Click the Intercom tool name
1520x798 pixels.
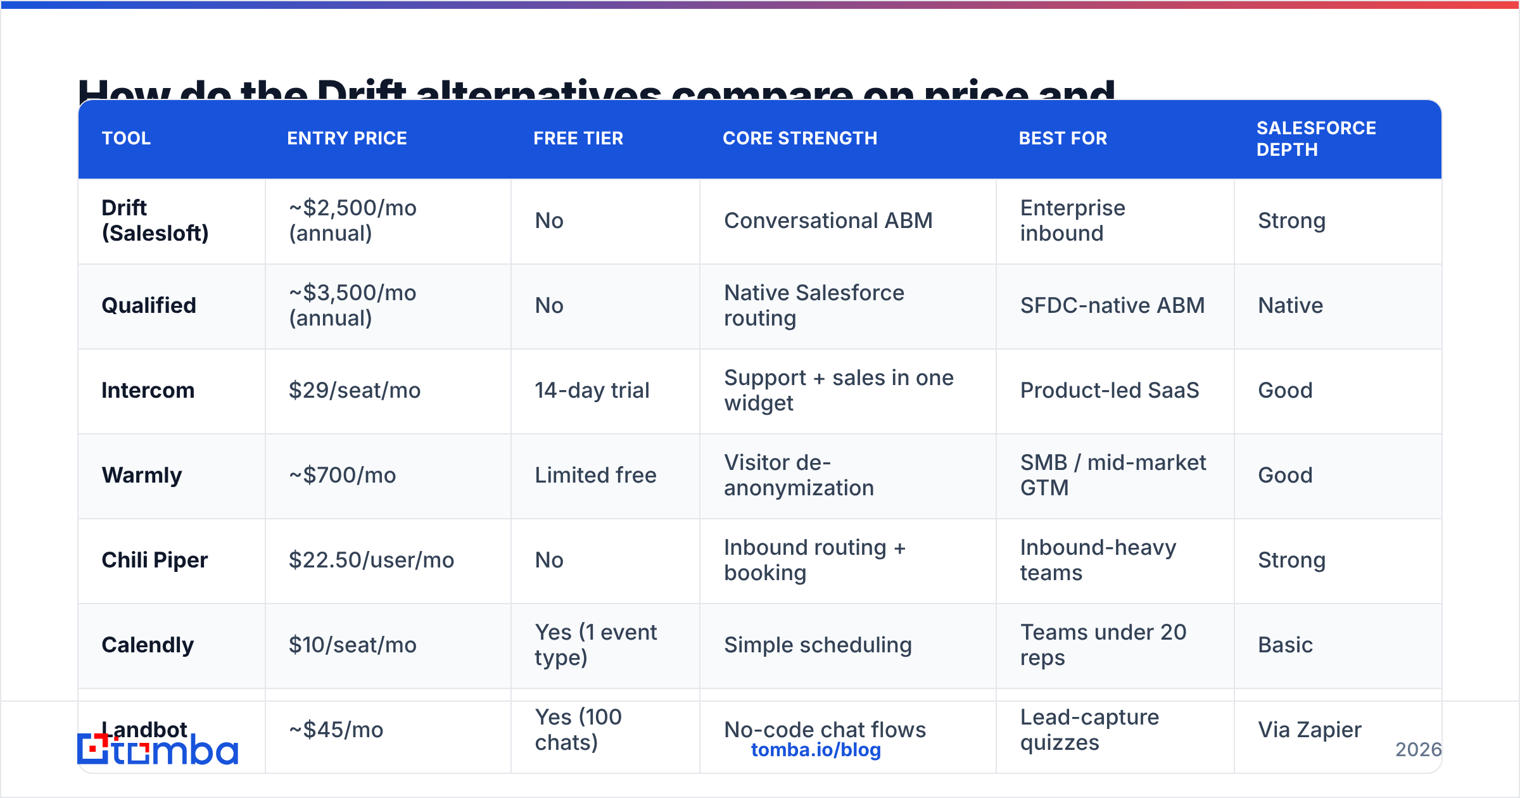pyautogui.click(x=148, y=390)
